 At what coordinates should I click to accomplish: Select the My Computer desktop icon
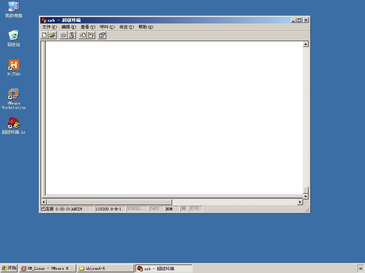(14, 10)
